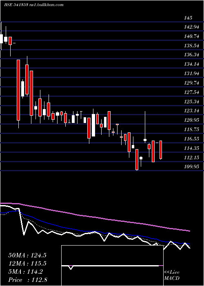Click the last red candlestick on the right
204x286 pixels.
click(161, 150)
